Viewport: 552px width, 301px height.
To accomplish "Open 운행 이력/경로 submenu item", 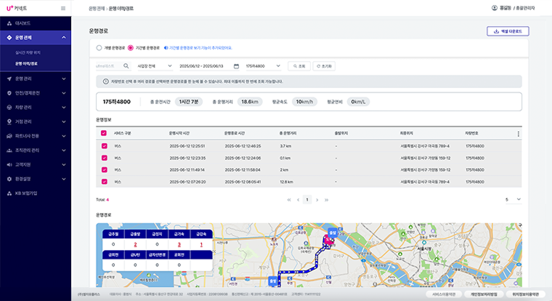I will tap(26, 64).
